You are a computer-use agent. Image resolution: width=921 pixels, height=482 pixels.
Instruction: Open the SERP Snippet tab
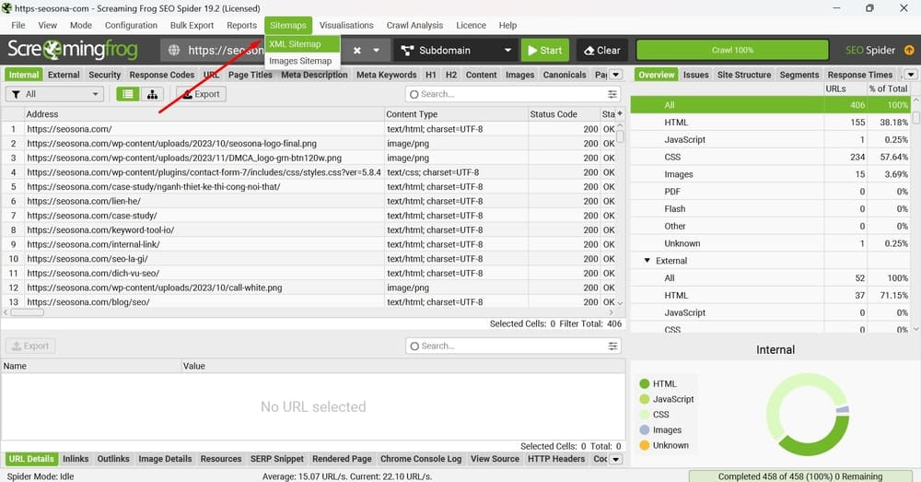(276, 459)
